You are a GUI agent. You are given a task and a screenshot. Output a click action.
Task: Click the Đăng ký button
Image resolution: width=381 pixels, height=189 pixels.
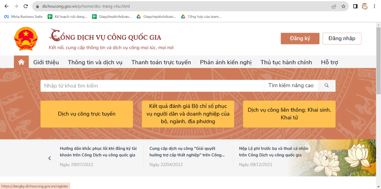[300, 39]
